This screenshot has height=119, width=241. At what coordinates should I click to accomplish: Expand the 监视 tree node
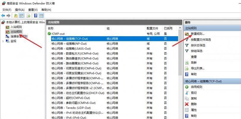pos(3,41)
